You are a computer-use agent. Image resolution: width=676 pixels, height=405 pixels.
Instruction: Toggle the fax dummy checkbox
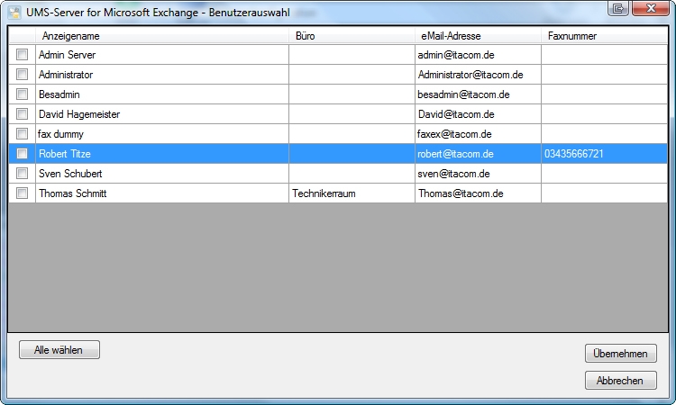click(x=22, y=134)
